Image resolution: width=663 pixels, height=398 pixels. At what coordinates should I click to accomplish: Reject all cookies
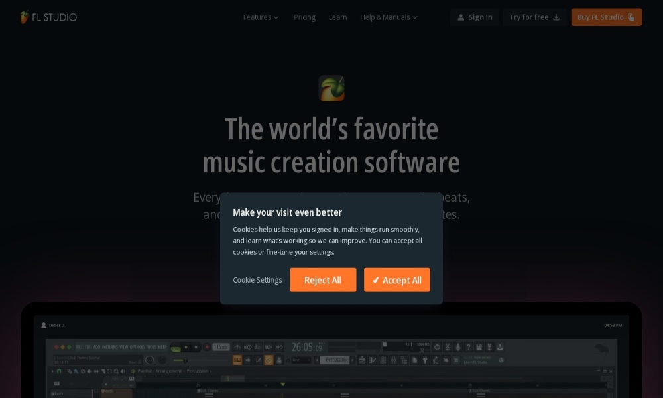coord(323,279)
